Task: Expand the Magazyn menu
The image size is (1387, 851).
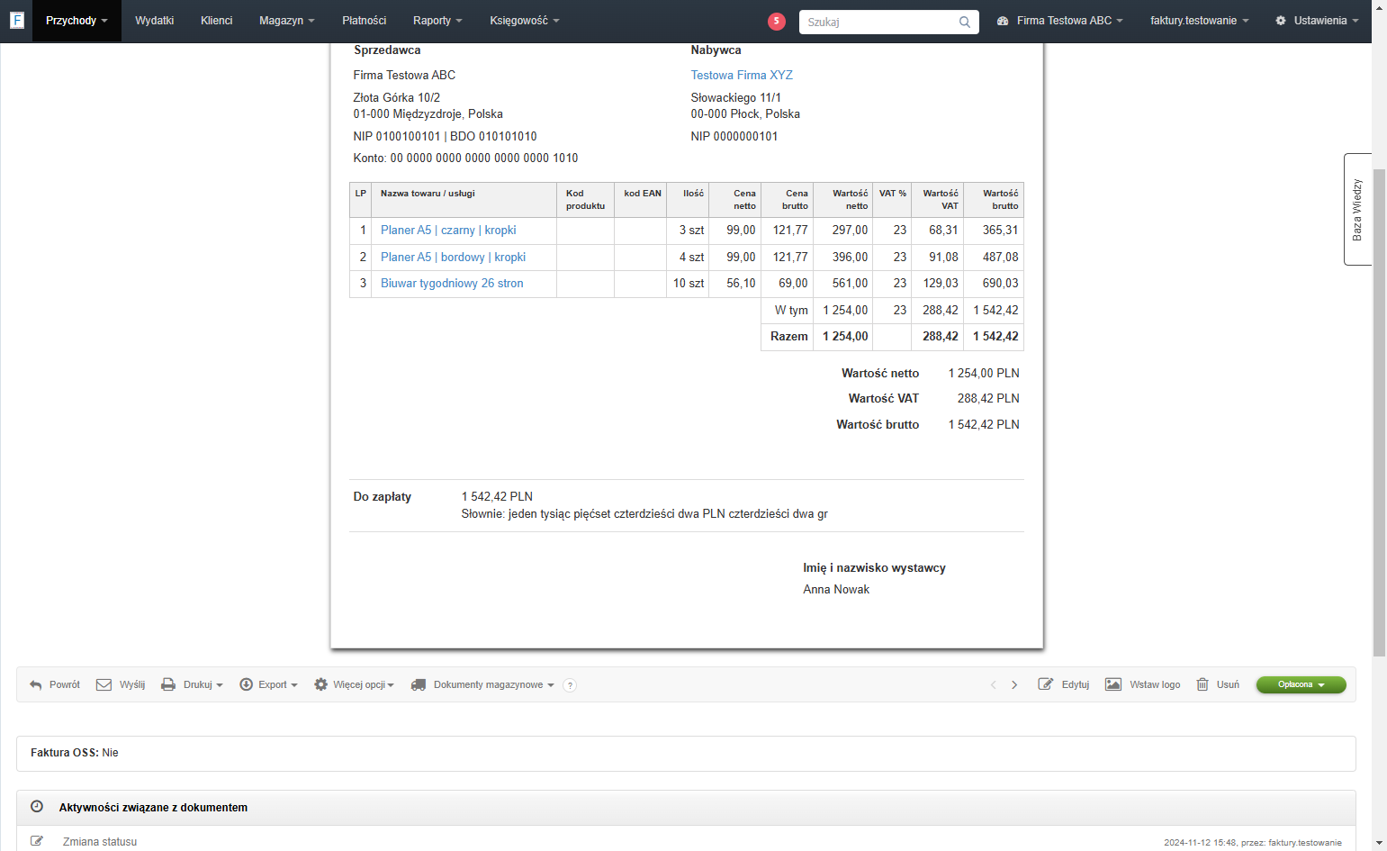Action: point(286,21)
